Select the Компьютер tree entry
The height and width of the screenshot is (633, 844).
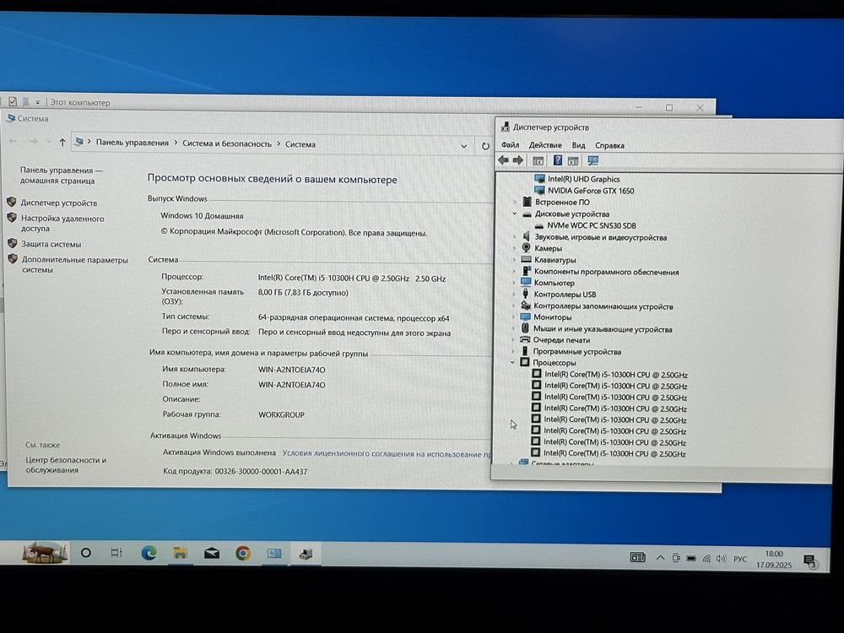coord(554,283)
